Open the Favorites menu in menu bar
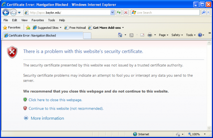 tap(38, 20)
